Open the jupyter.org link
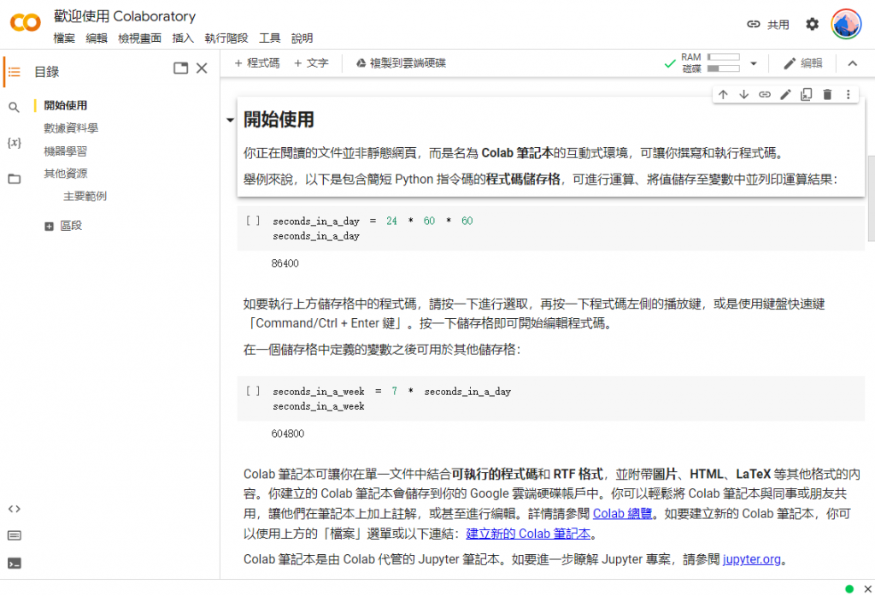Image resolution: width=875 pixels, height=596 pixels. coord(752,559)
